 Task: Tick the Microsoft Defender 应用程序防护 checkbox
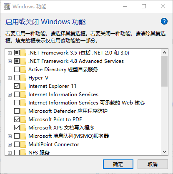point(17,111)
